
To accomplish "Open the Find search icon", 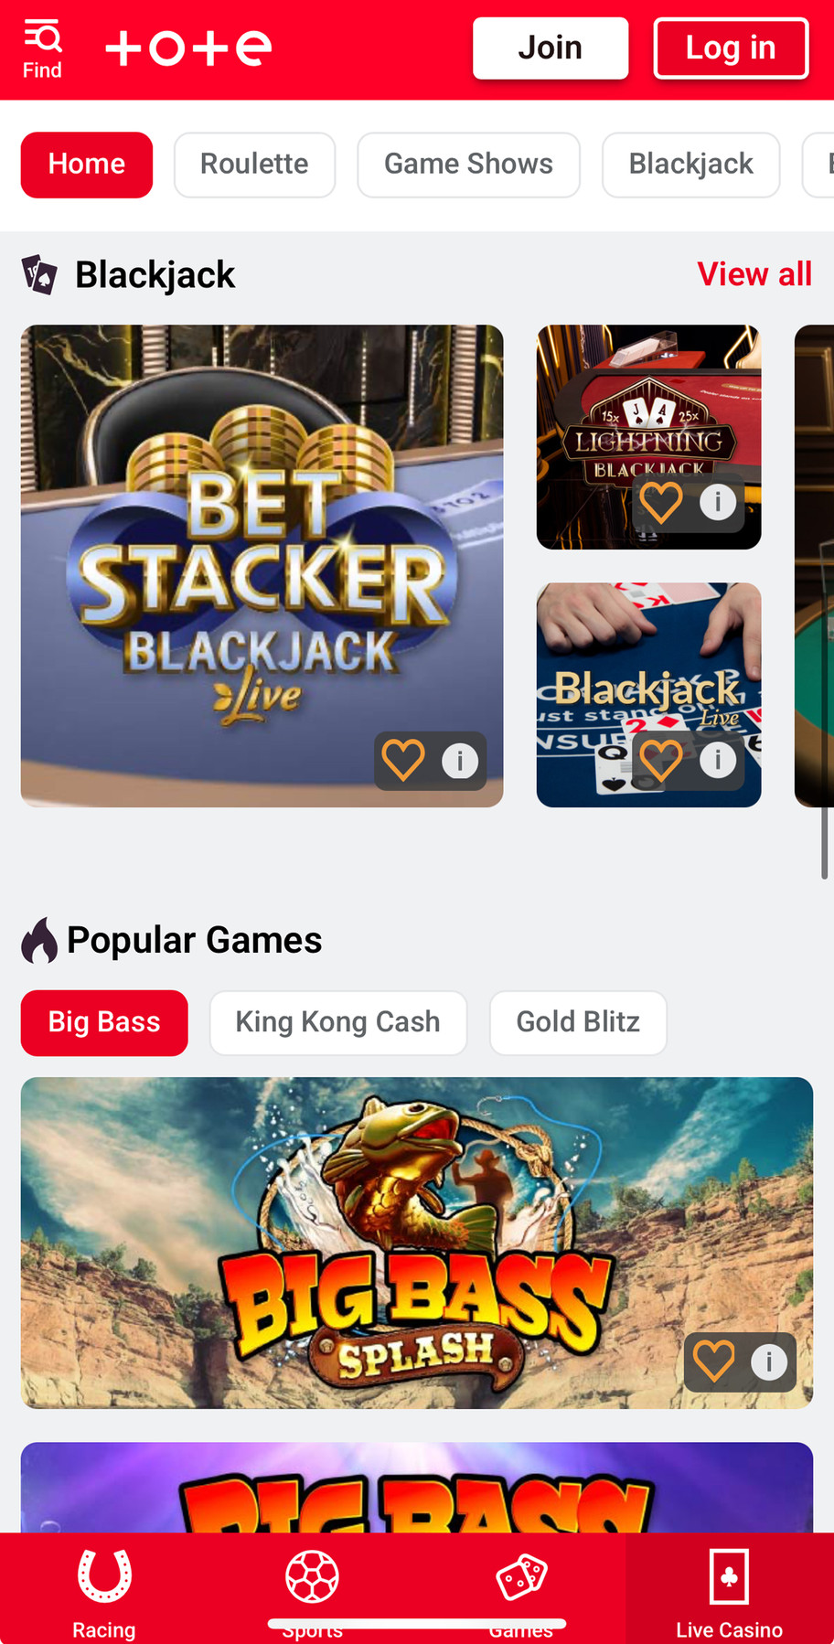I will pos(42,38).
